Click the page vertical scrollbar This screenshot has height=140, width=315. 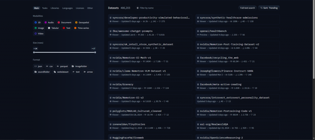(x=314, y=40)
